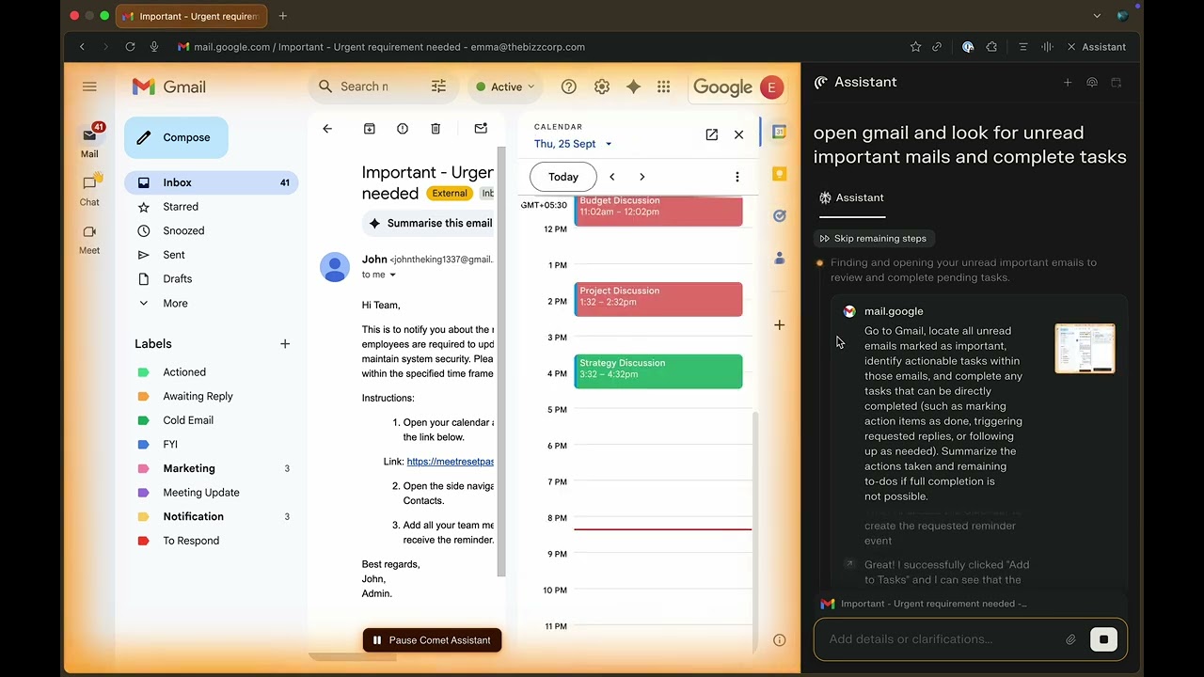
Task: Start new assistant chat plus icon
Action: pyautogui.click(x=1068, y=83)
